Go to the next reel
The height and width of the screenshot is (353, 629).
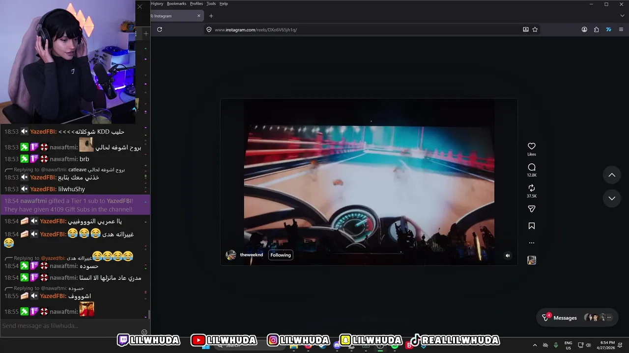click(612, 198)
